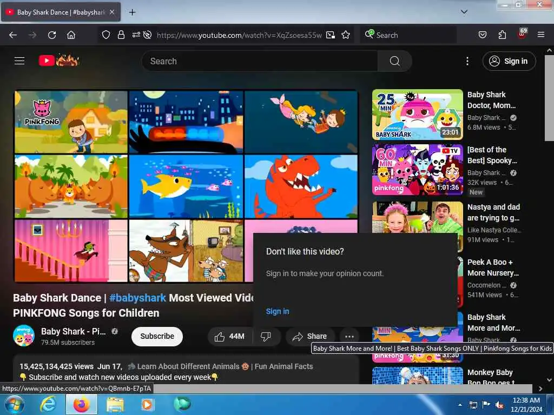
Task: Open the media player taskbar icon
Action: pos(147,404)
